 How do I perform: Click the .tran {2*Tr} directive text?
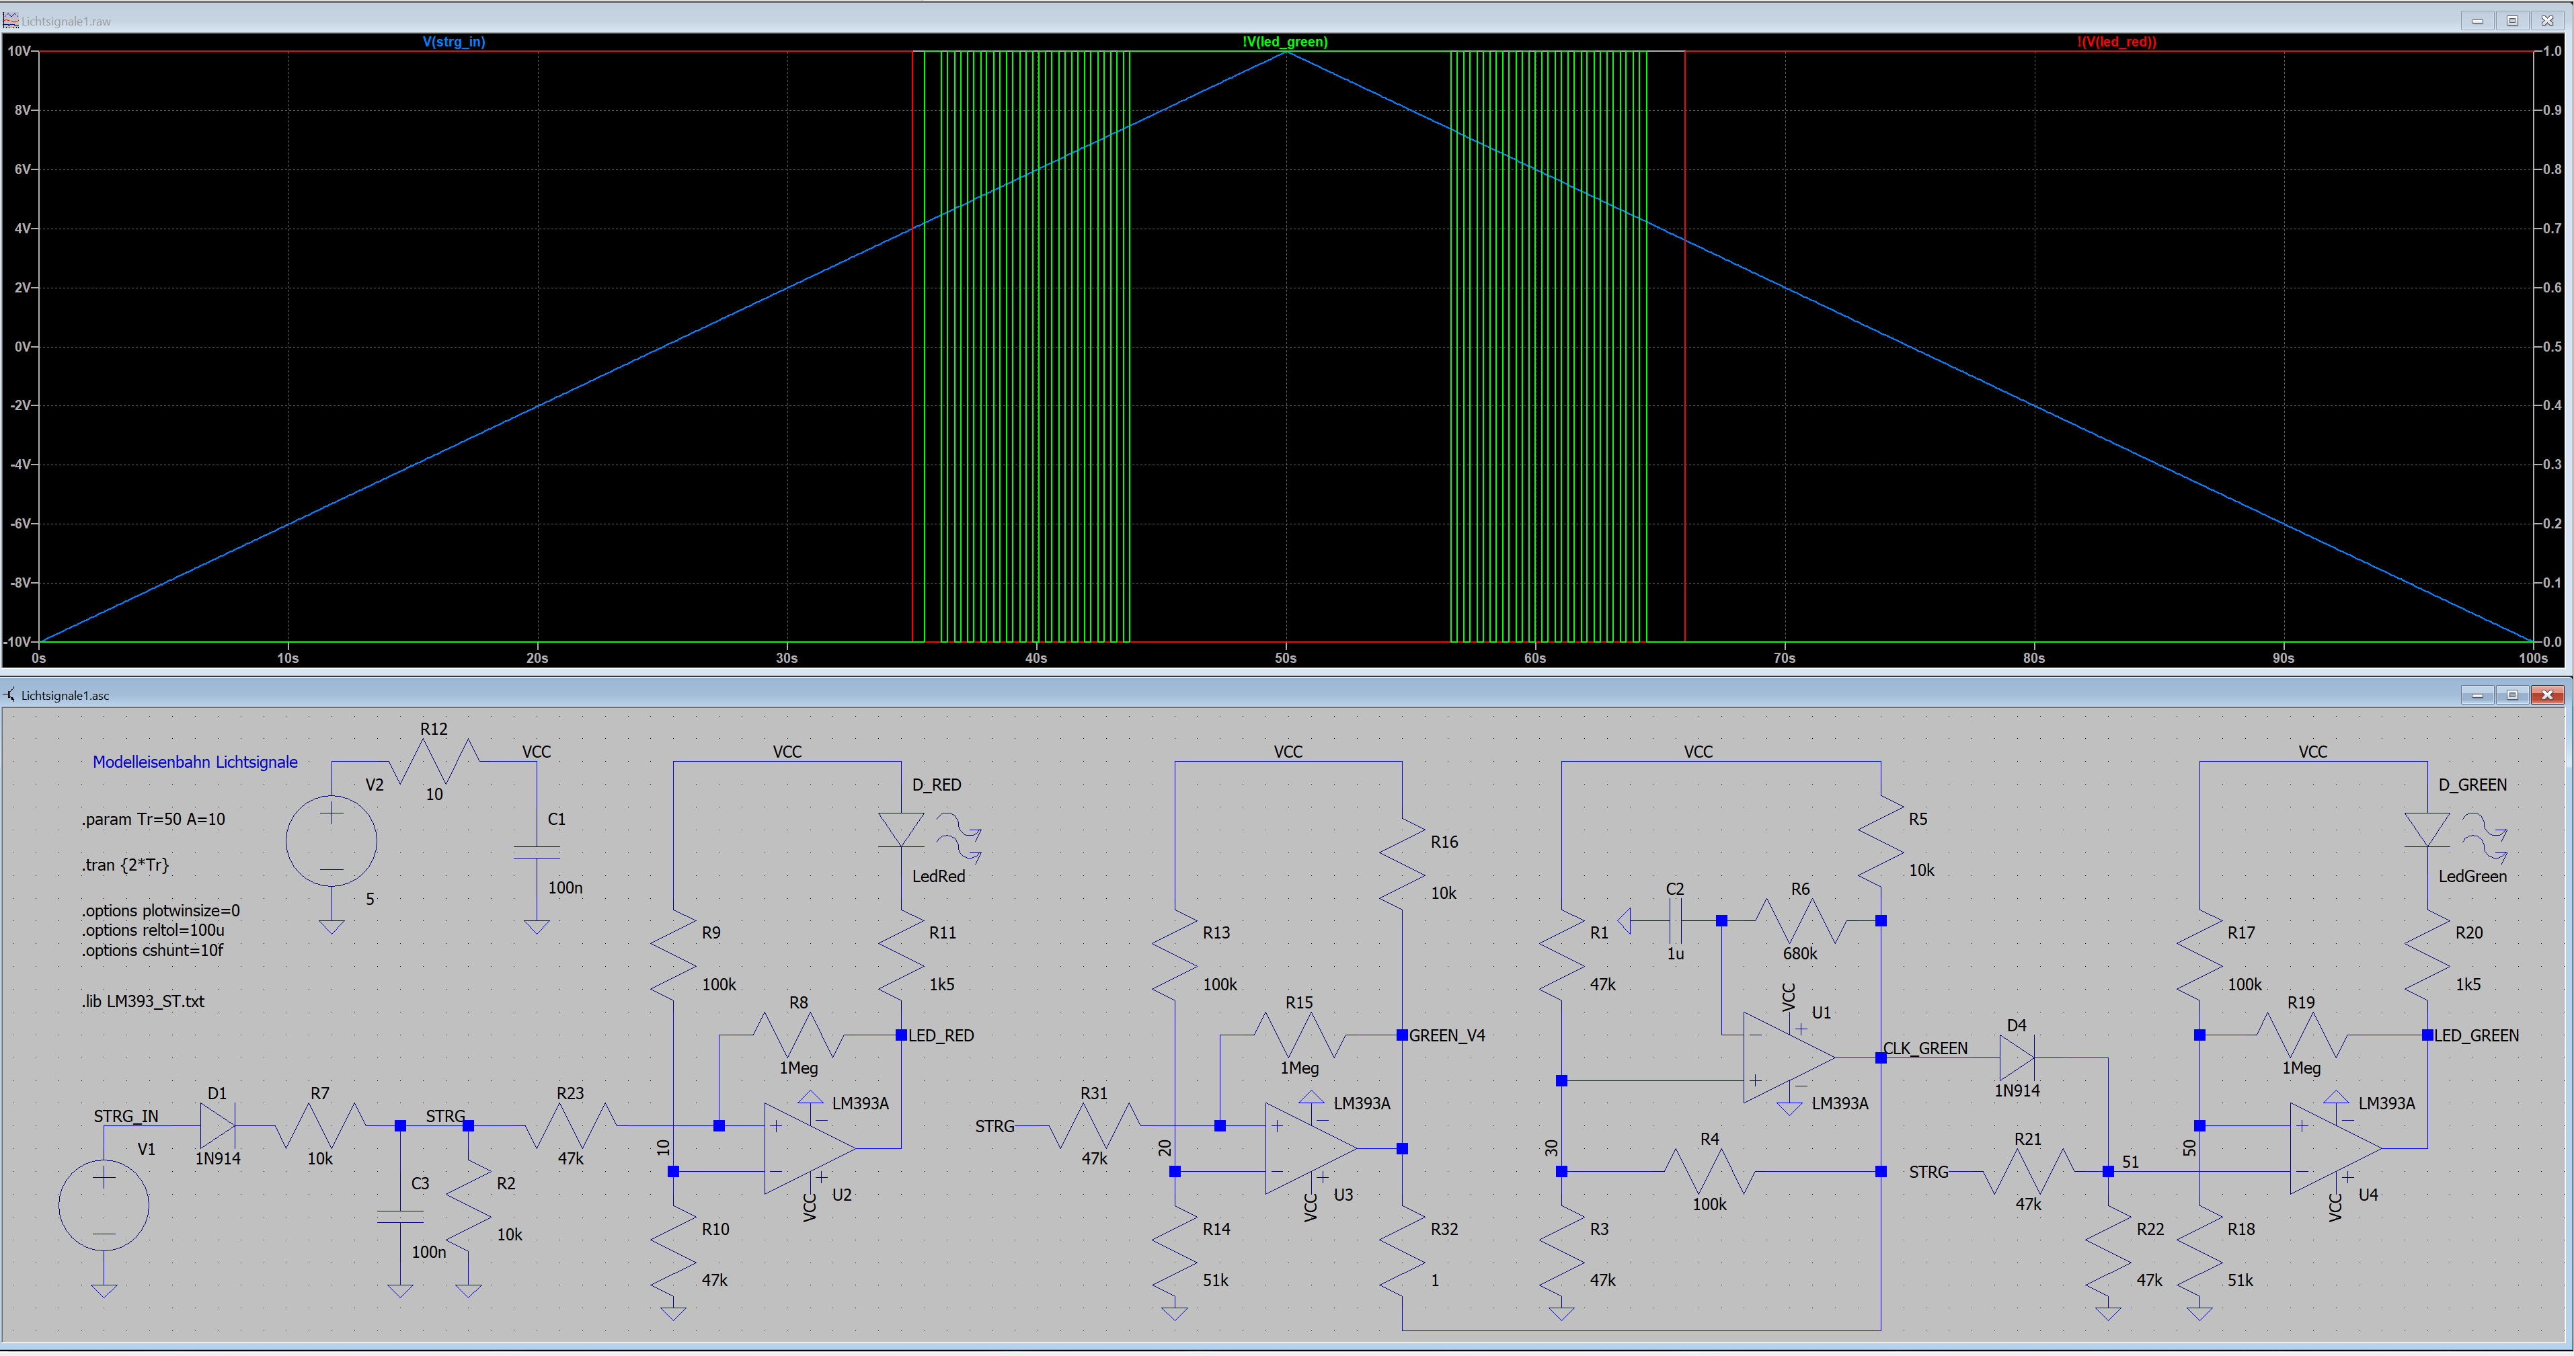(125, 865)
